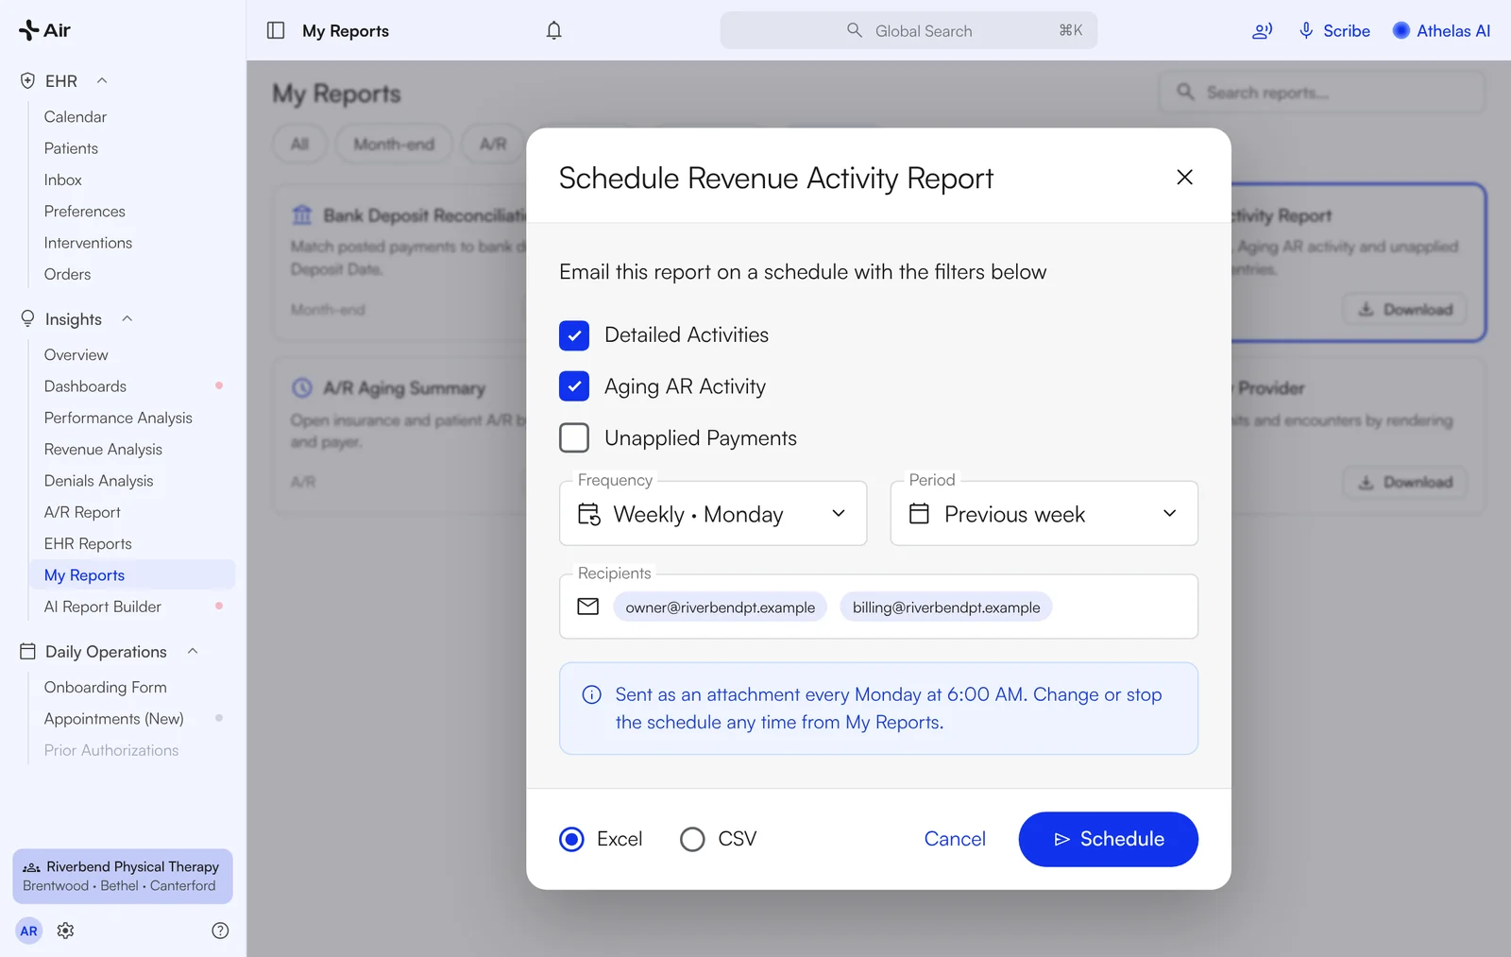This screenshot has width=1511, height=957.
Task: Click the Global Search magnifier icon
Action: point(855,30)
